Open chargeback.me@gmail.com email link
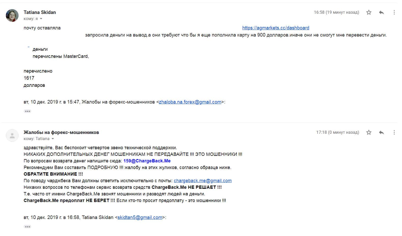 pyautogui.click(x=203, y=181)
